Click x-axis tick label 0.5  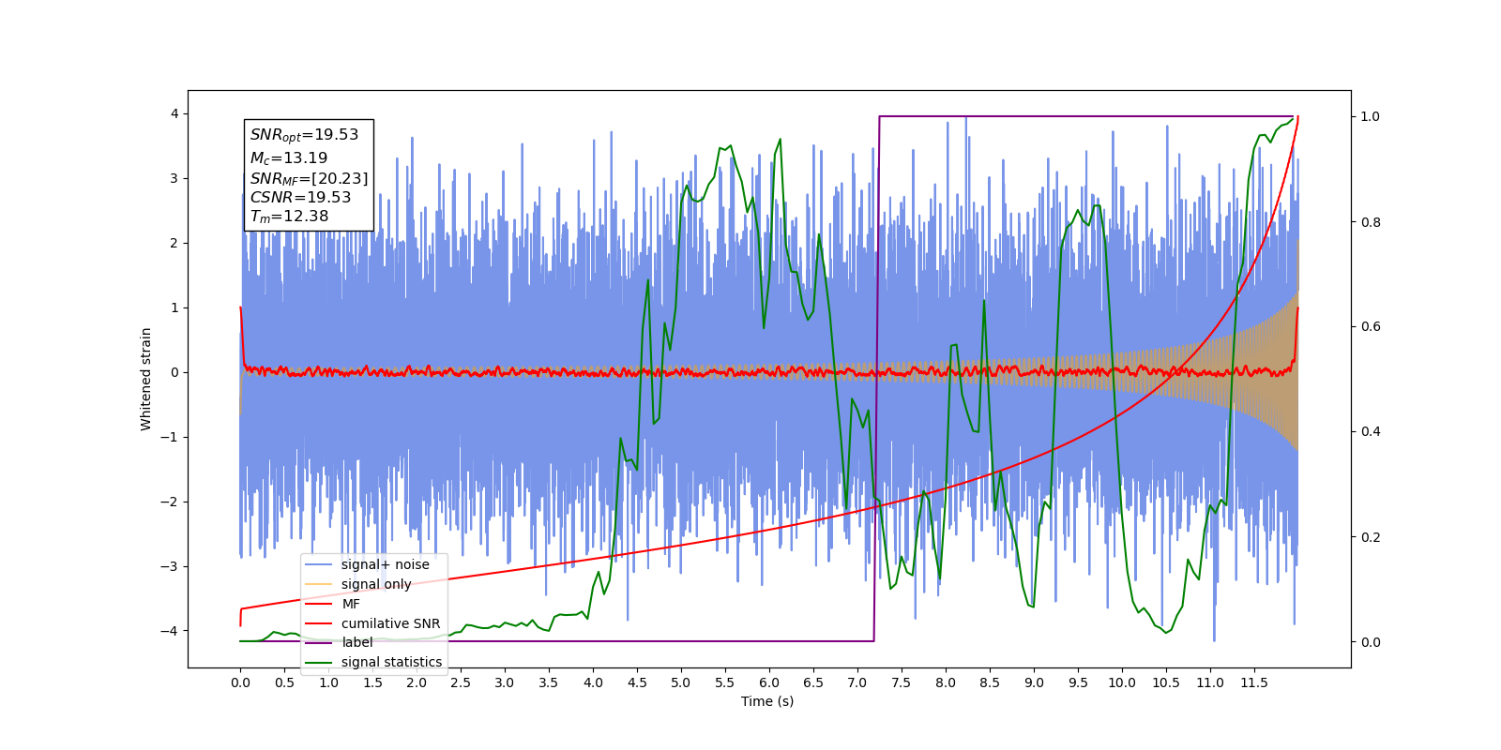coord(284,682)
